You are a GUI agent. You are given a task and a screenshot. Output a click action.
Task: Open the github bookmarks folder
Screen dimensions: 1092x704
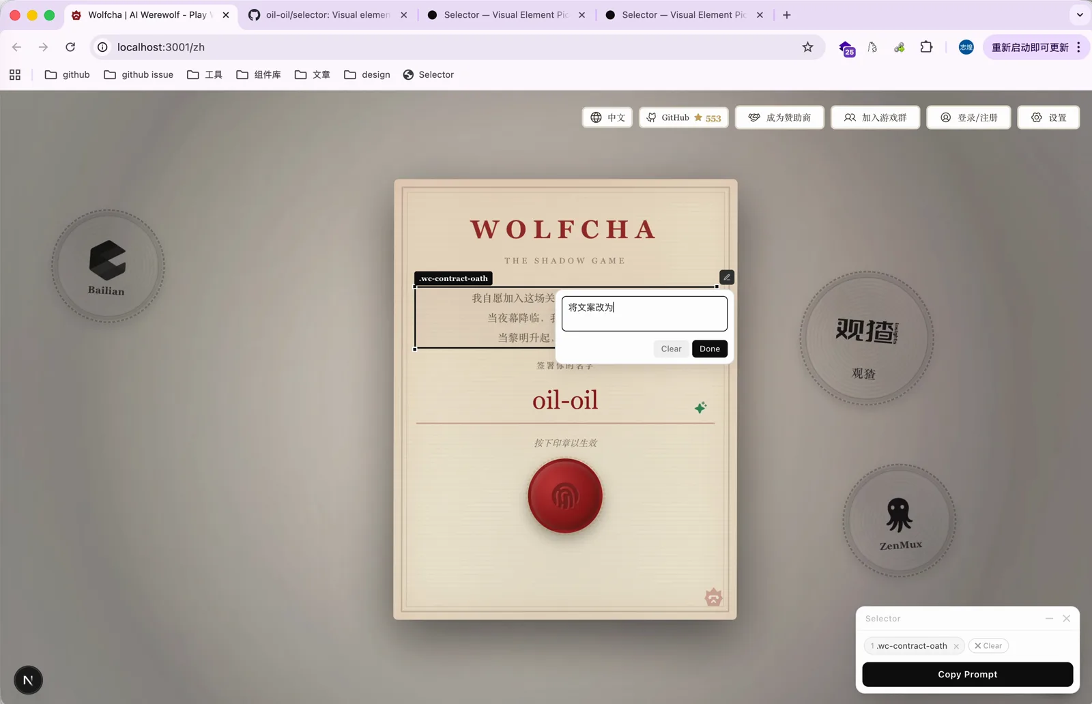coord(67,74)
